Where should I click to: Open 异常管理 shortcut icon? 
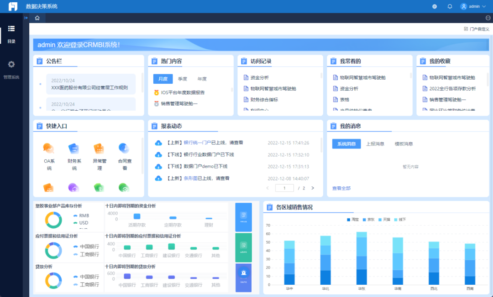(99, 148)
